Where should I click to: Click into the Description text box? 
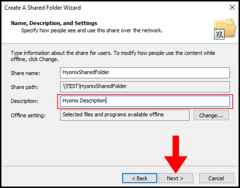point(145,101)
